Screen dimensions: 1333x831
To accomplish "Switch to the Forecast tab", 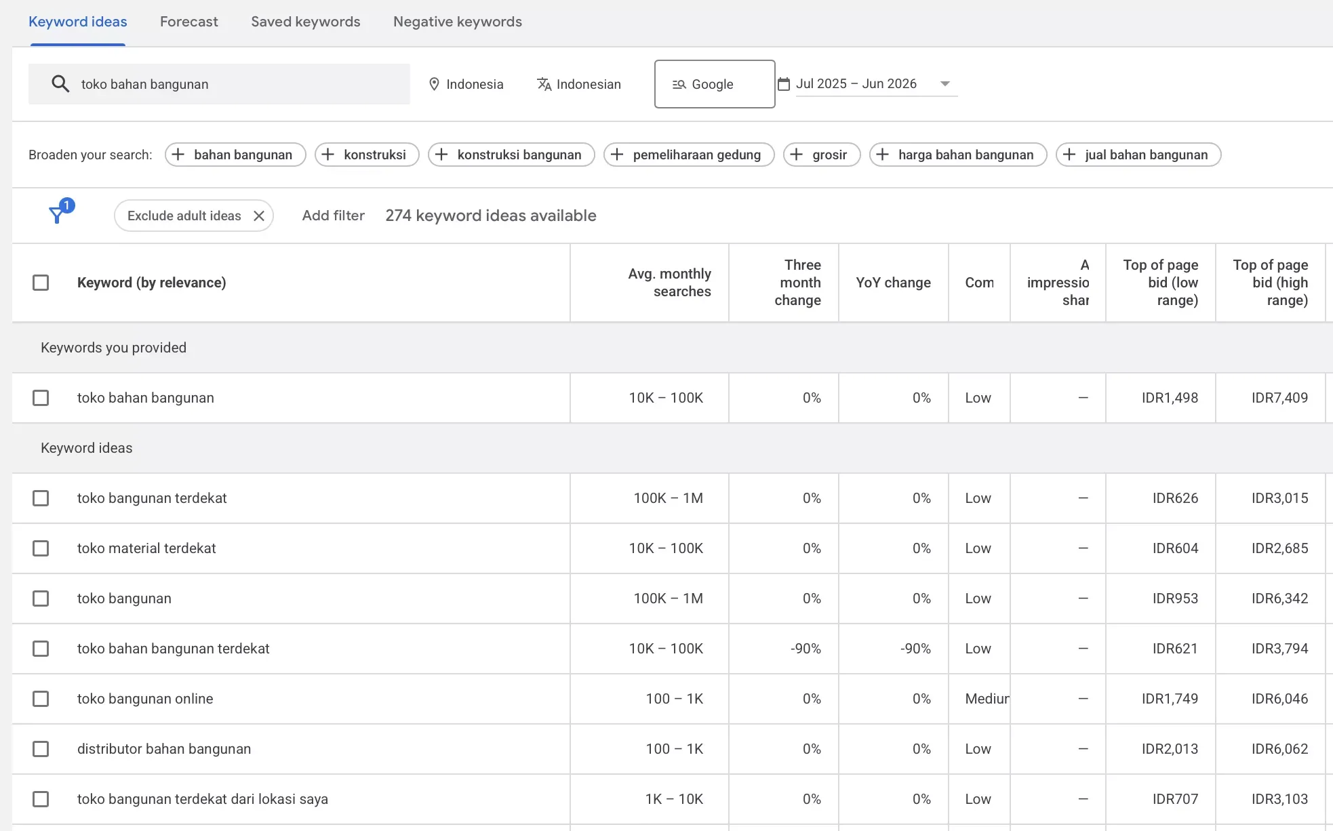I will pos(189,22).
